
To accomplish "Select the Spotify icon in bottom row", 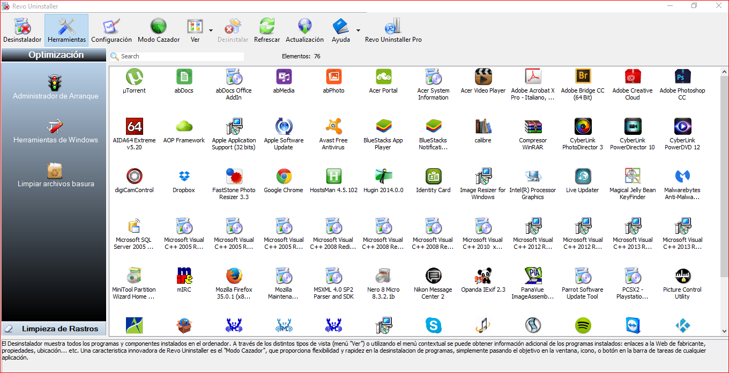I will pyautogui.click(x=583, y=325).
